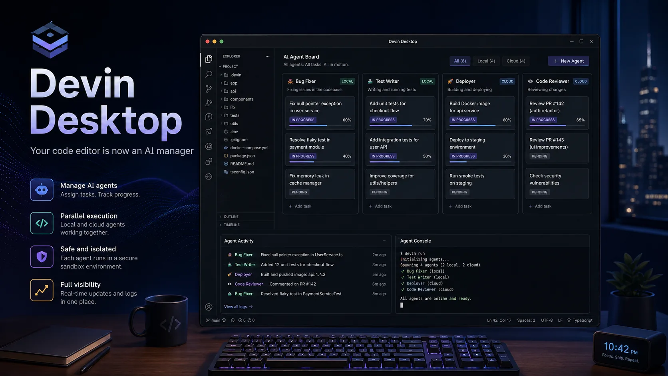Click the warnings count icon in status bar

tap(249, 320)
